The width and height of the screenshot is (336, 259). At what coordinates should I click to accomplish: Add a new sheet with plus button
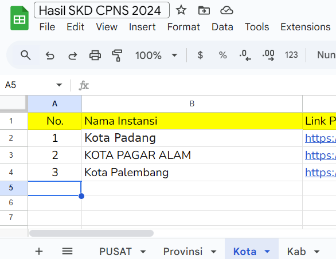click(x=39, y=252)
